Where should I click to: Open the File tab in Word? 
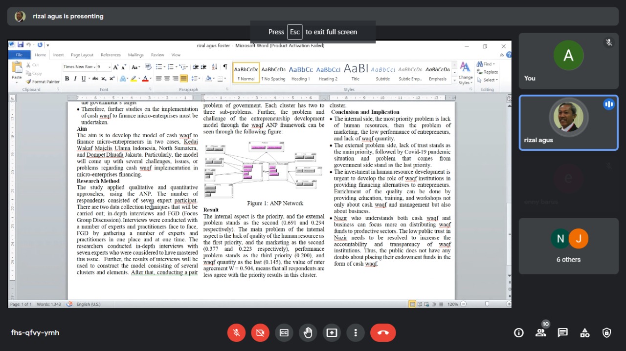(x=19, y=55)
